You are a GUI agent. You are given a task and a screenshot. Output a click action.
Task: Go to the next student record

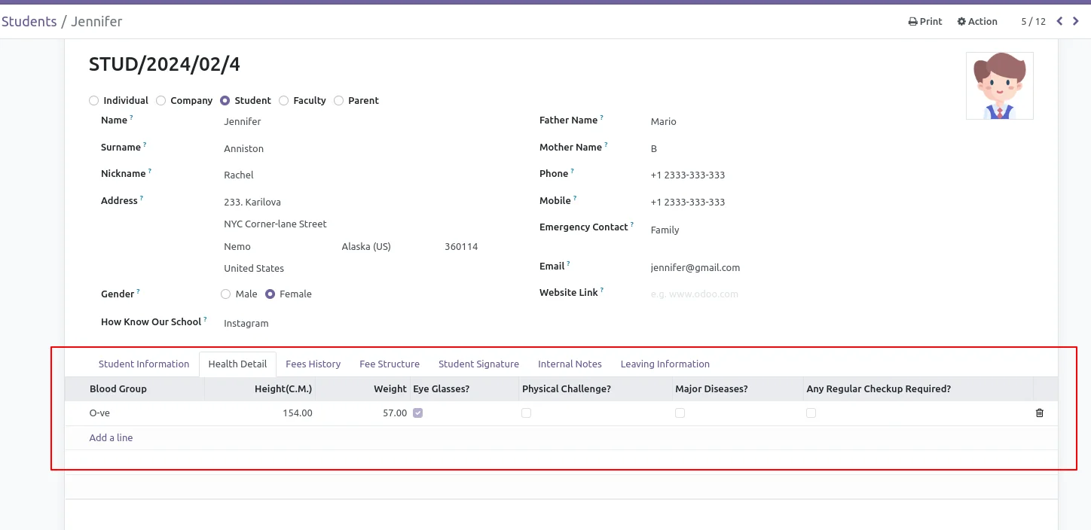point(1076,21)
